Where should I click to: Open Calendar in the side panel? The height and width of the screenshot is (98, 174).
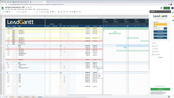173,13
